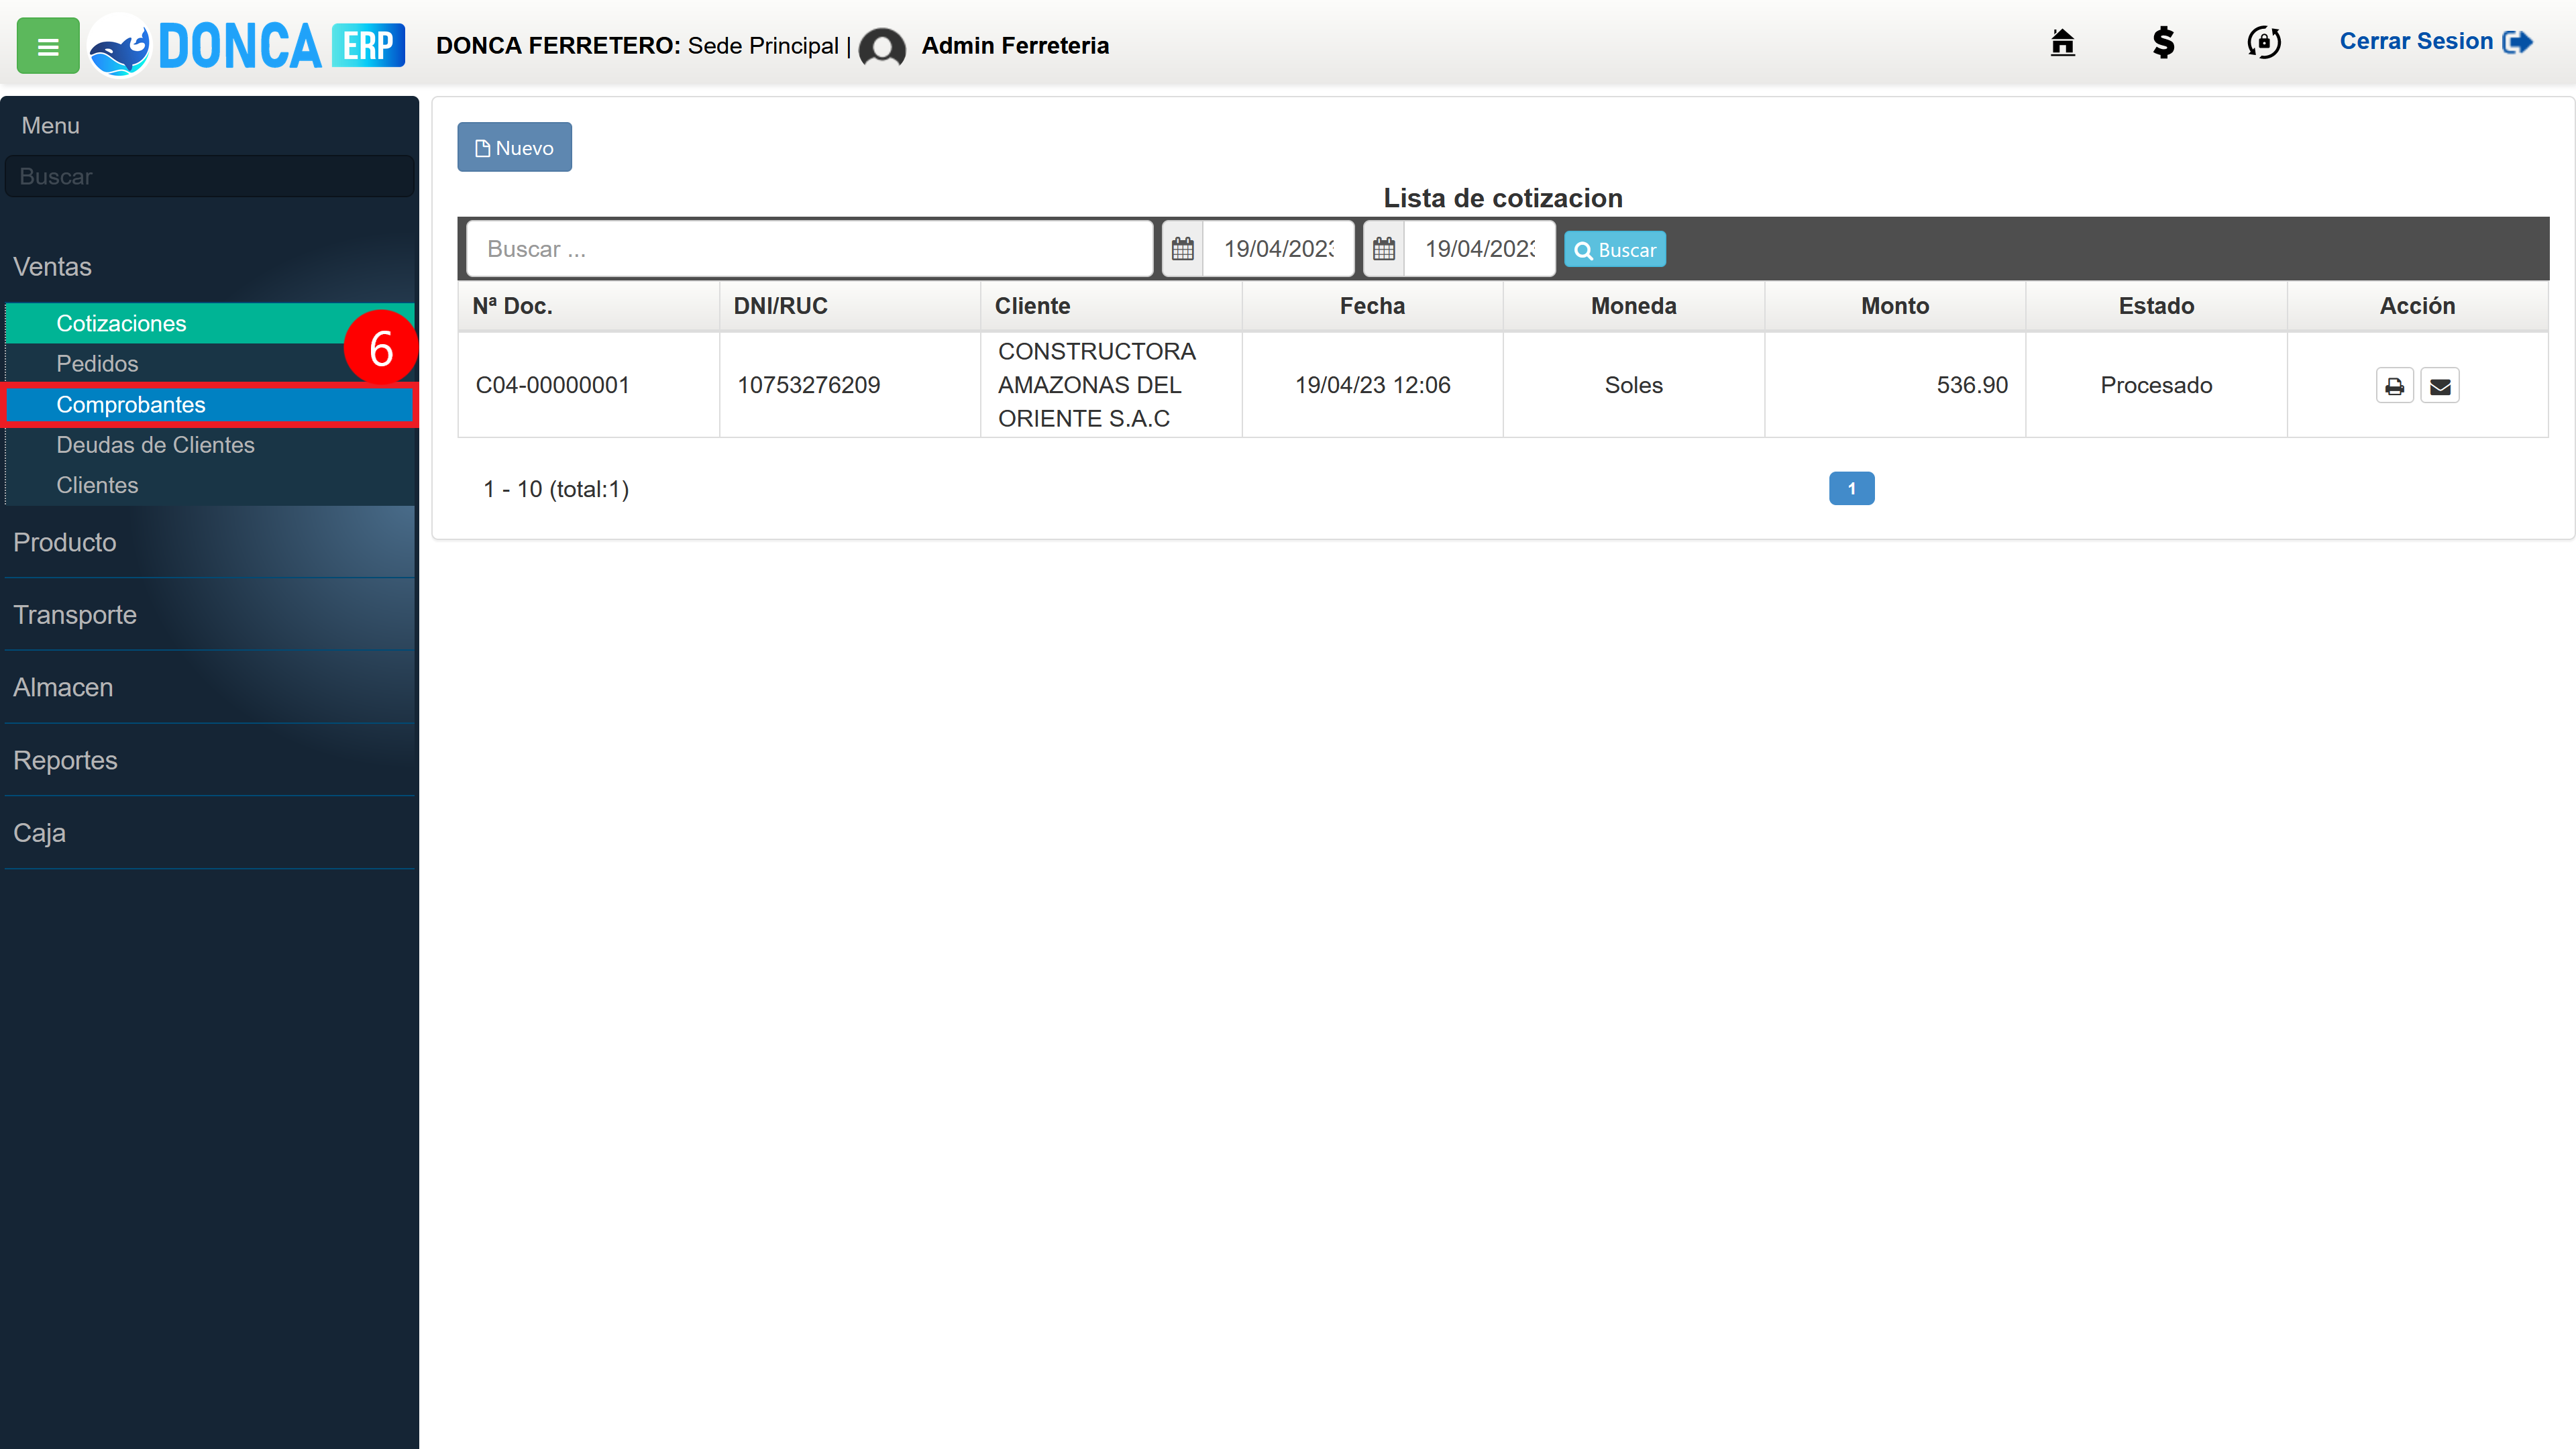2576x1449 pixels.
Task: Click client CONSTRUCTORA AMAZONAS DEL ORIENTE S.A.C
Action: [x=1097, y=385]
